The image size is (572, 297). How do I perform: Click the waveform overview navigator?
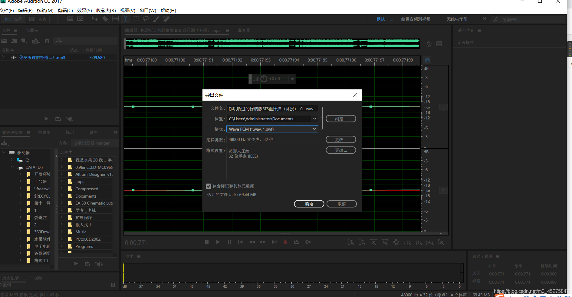click(x=272, y=43)
